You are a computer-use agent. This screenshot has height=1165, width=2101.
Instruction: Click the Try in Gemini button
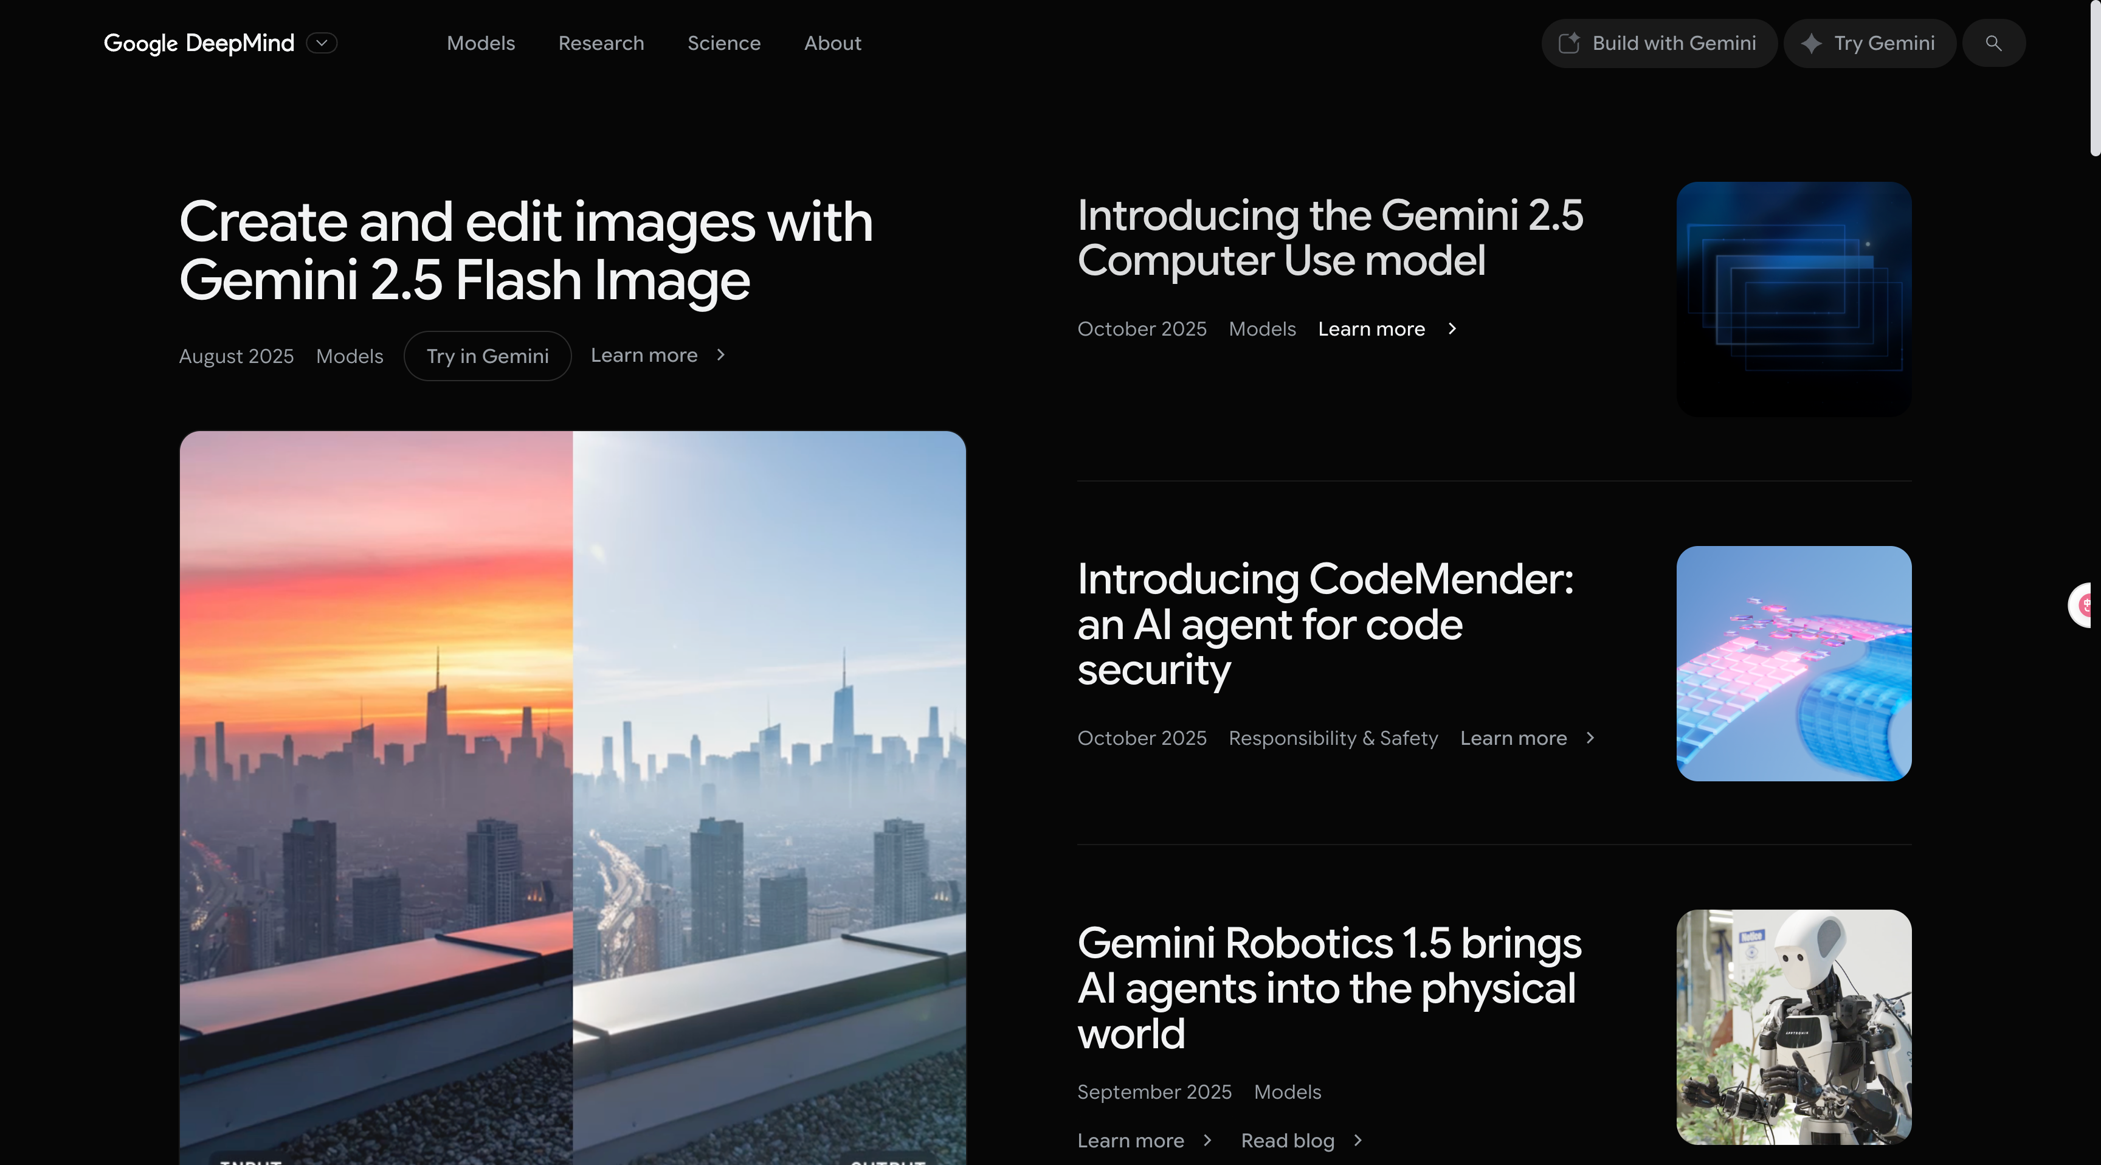488,356
